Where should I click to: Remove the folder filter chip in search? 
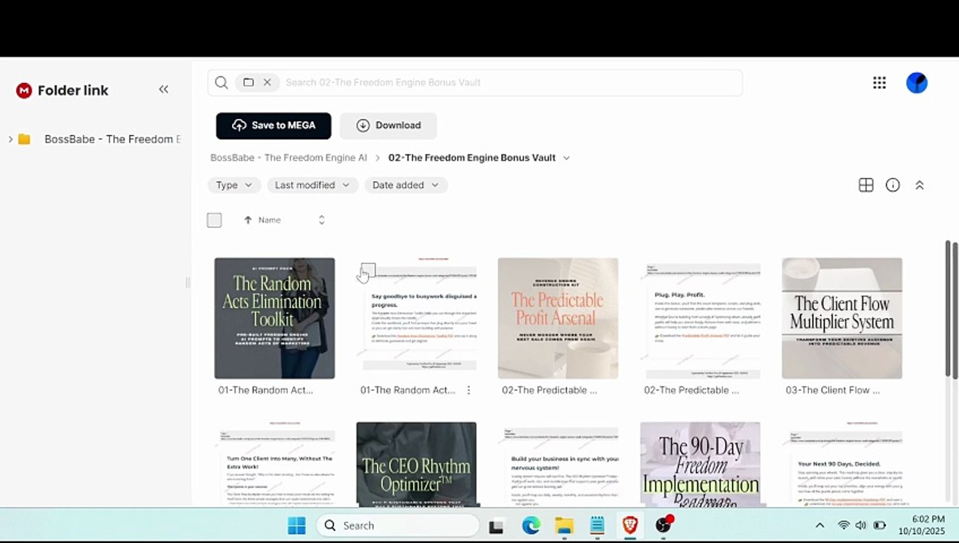267,83
